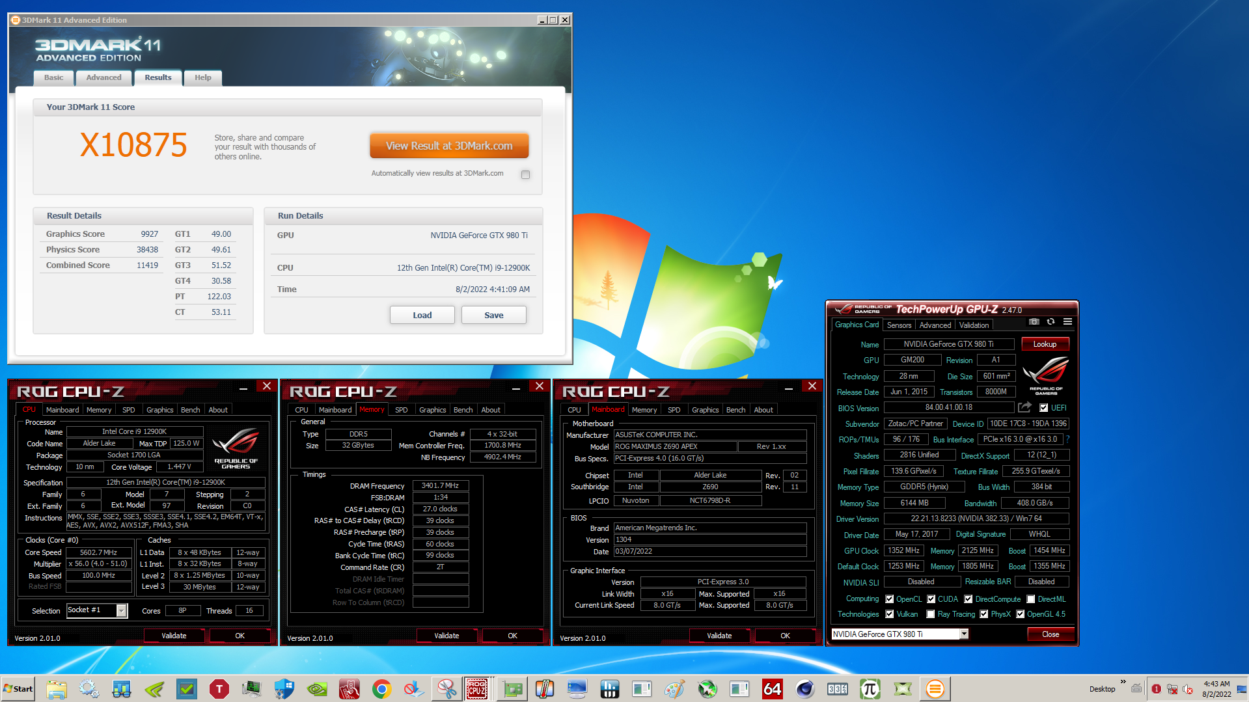The height and width of the screenshot is (702, 1249).
Task: Switch to the Basic tab in 3DMark 11
Action: [x=54, y=77]
